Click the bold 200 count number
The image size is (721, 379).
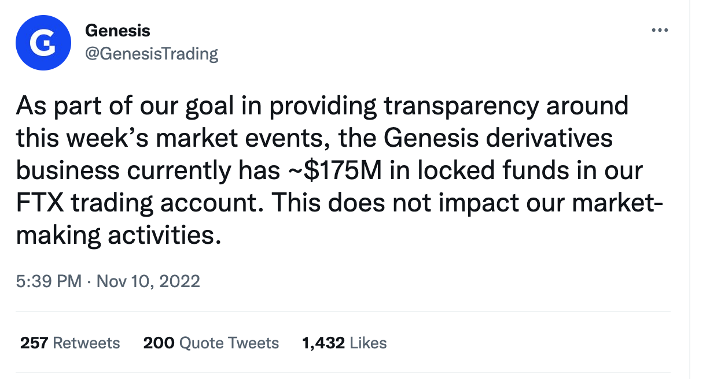coord(159,343)
